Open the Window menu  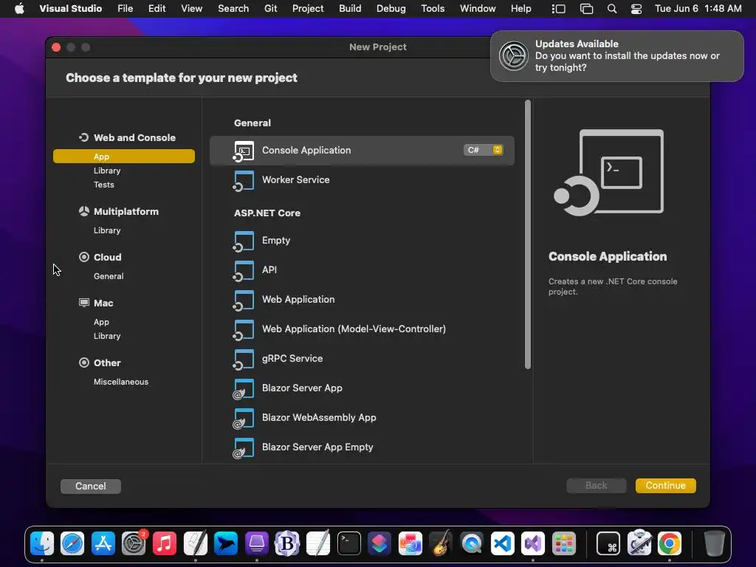click(x=478, y=9)
